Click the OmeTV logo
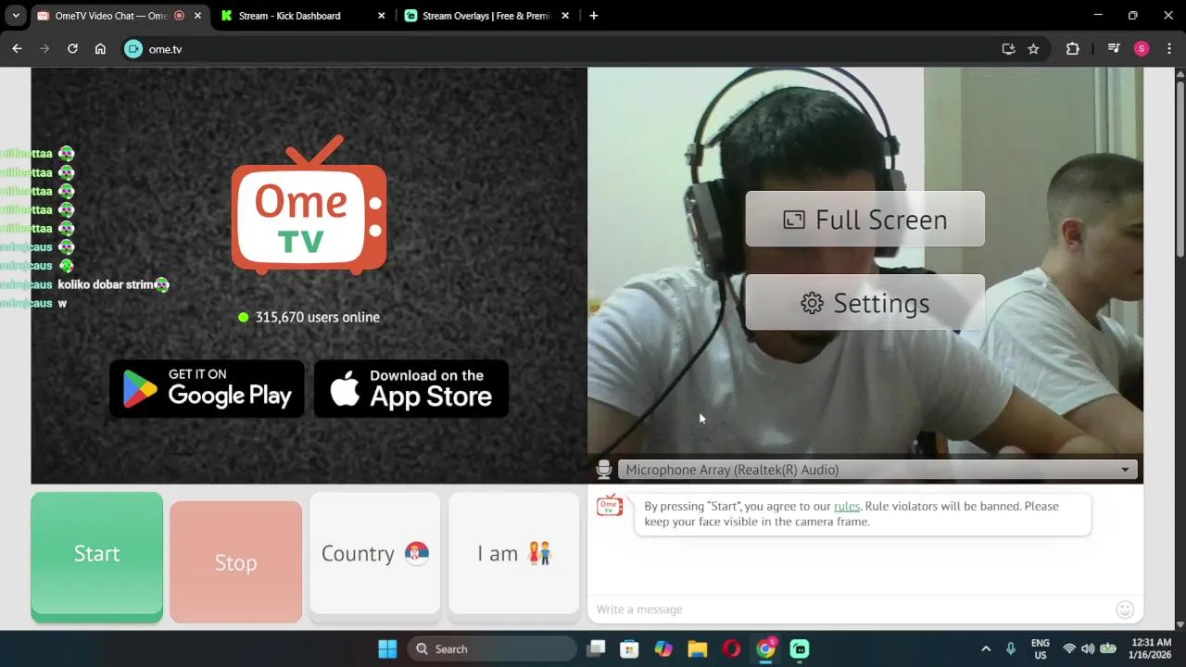The image size is (1186, 667). point(309,206)
